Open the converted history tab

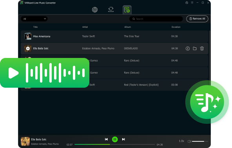[x=127, y=10]
